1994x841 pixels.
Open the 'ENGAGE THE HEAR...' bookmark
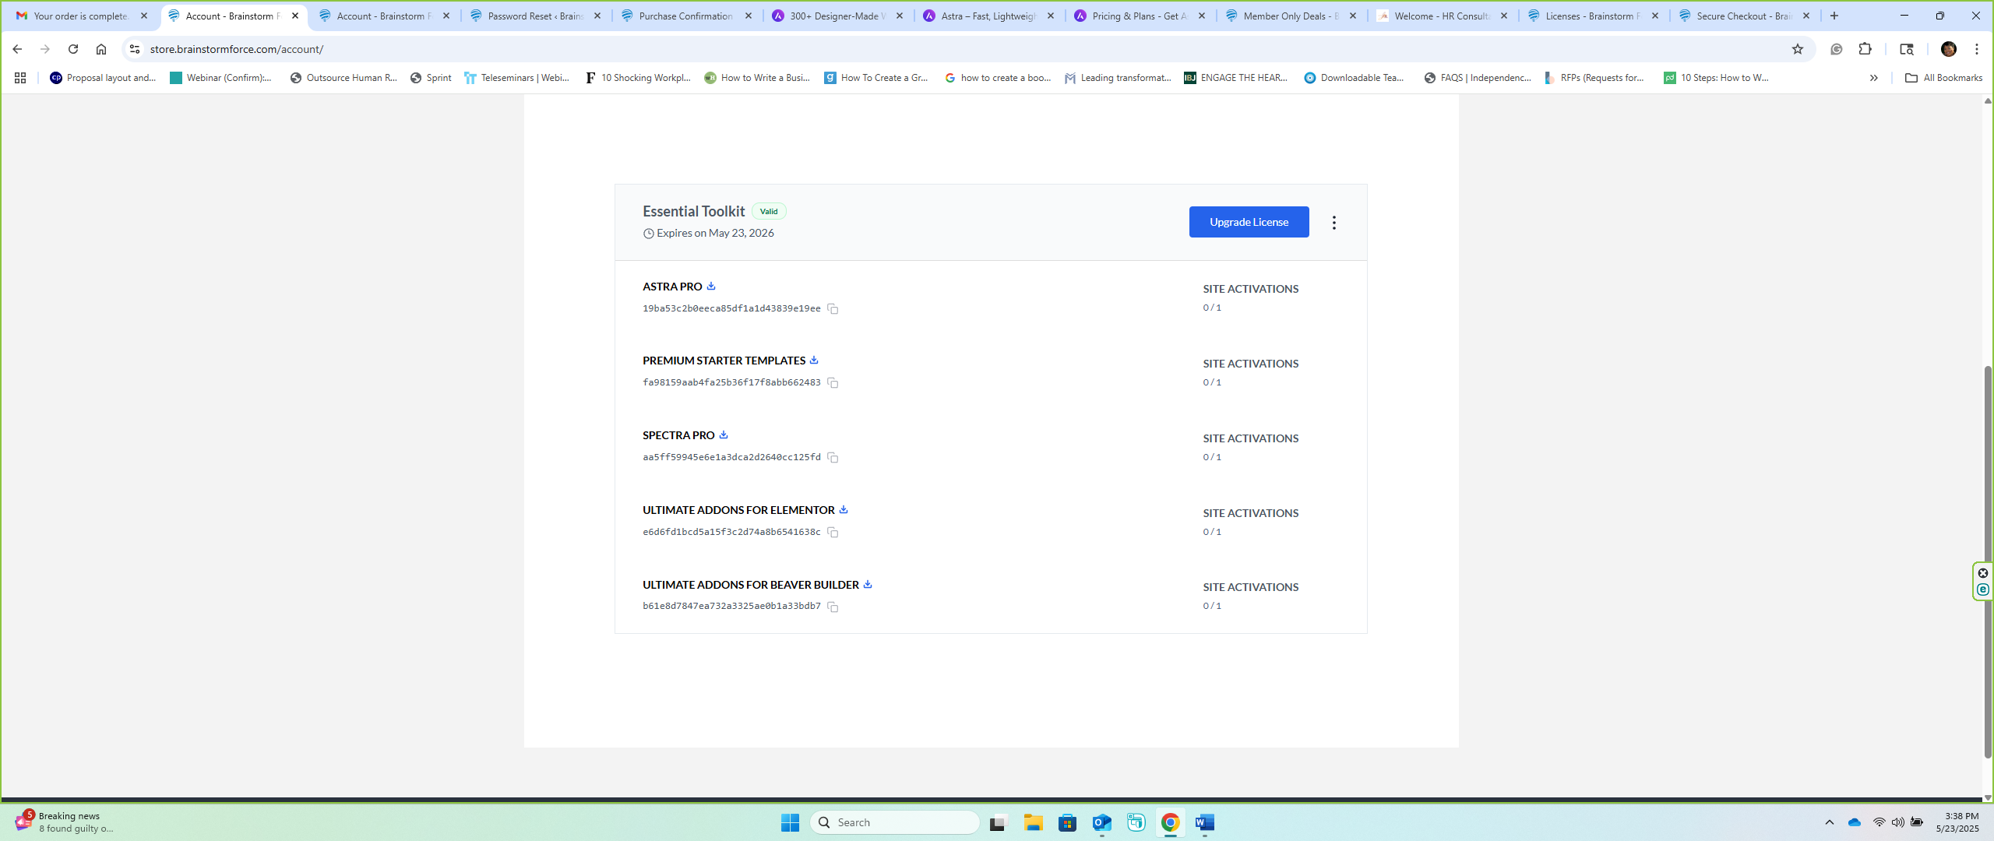(x=1236, y=78)
